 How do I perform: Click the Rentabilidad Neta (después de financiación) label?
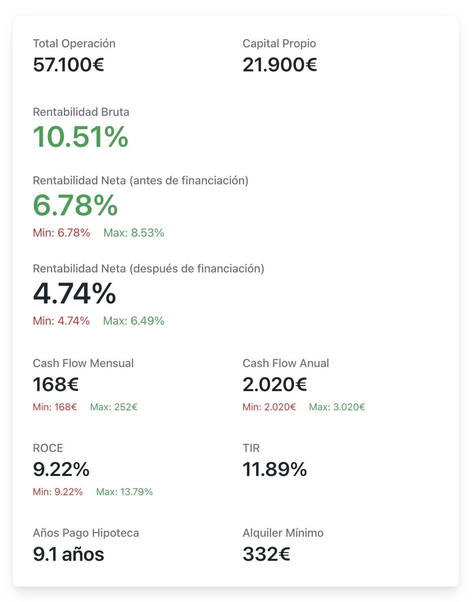coord(148,269)
